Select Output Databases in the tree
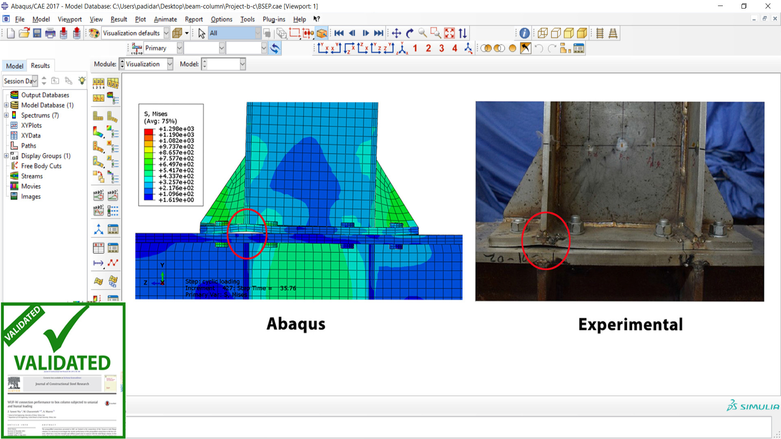The image size is (781, 439). 45,95
